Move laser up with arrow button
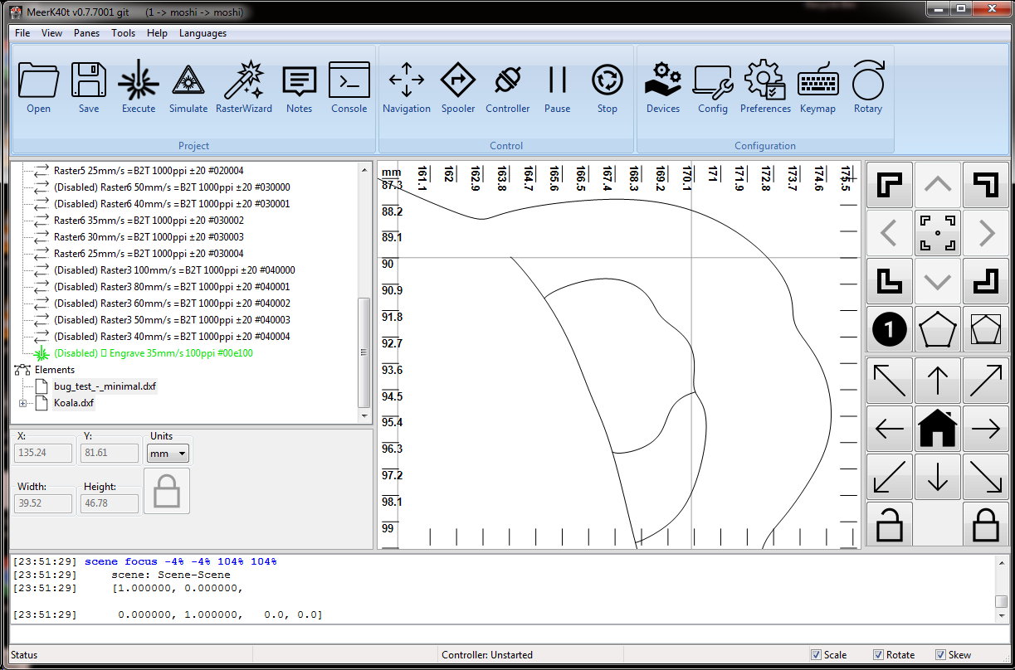This screenshot has height=670, width=1015. click(x=938, y=381)
